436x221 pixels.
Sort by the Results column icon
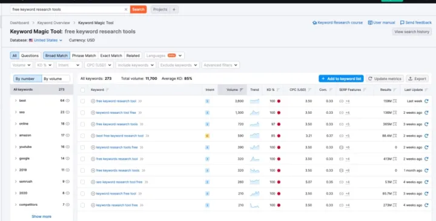[395, 90]
